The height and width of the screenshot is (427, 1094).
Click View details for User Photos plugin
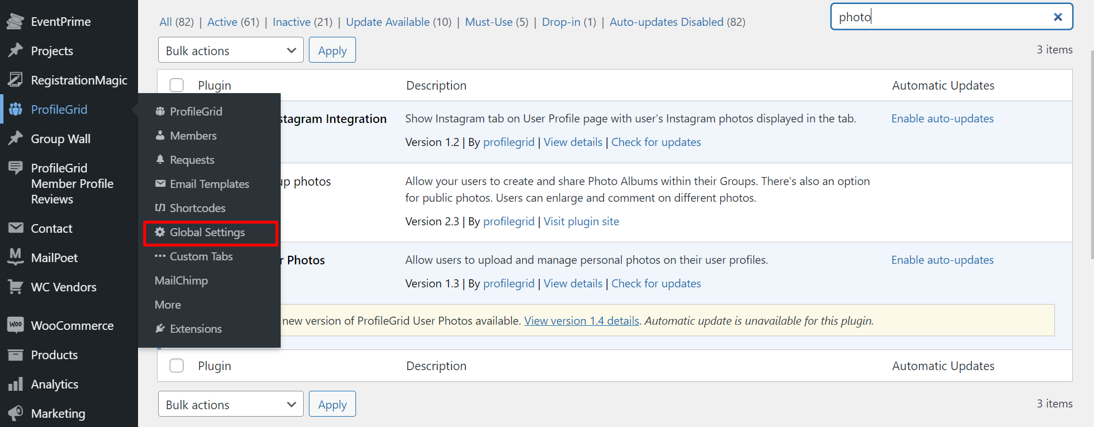tap(573, 283)
